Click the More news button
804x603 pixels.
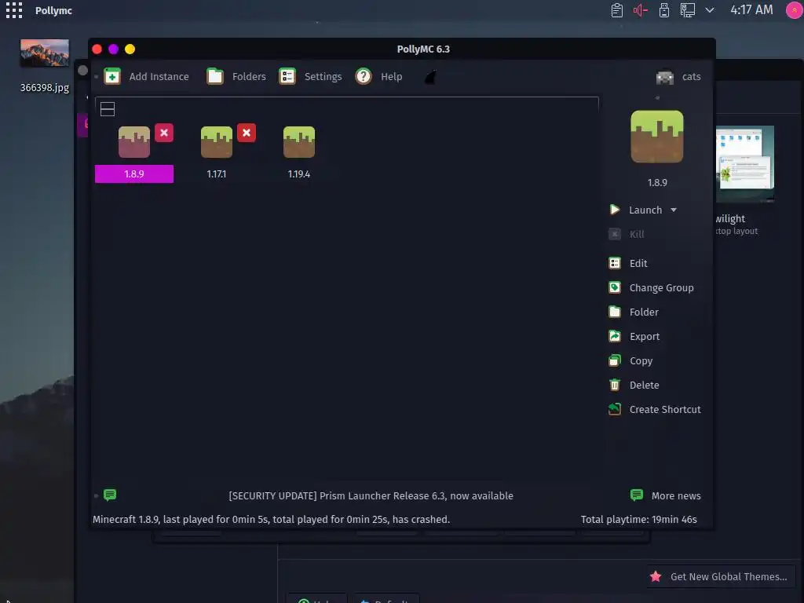pyautogui.click(x=665, y=496)
